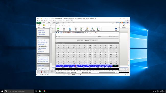Open the File menu of Tone Generator
This screenshot has height=93, width=166.
click(57, 26)
